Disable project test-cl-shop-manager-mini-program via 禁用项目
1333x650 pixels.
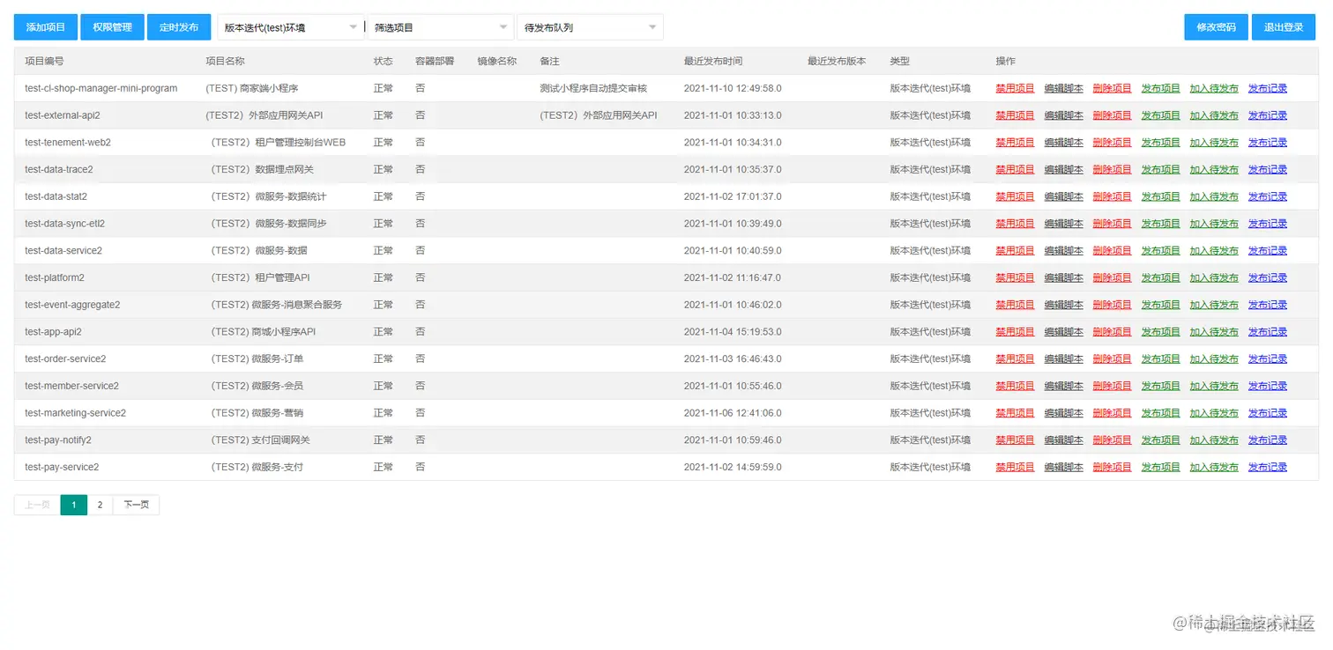coord(1015,88)
